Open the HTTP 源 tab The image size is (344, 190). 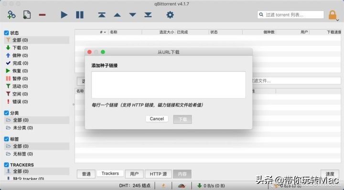[x=158, y=174]
